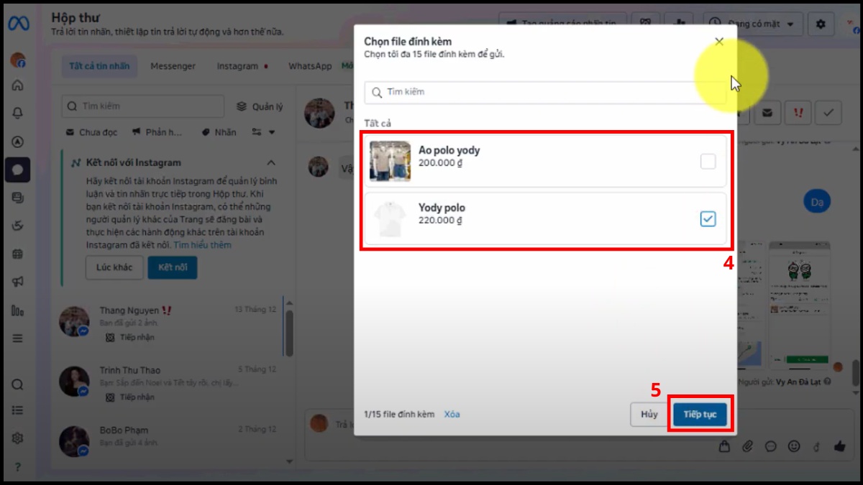Open Home from the left sidebar
863x485 pixels.
pyautogui.click(x=18, y=86)
